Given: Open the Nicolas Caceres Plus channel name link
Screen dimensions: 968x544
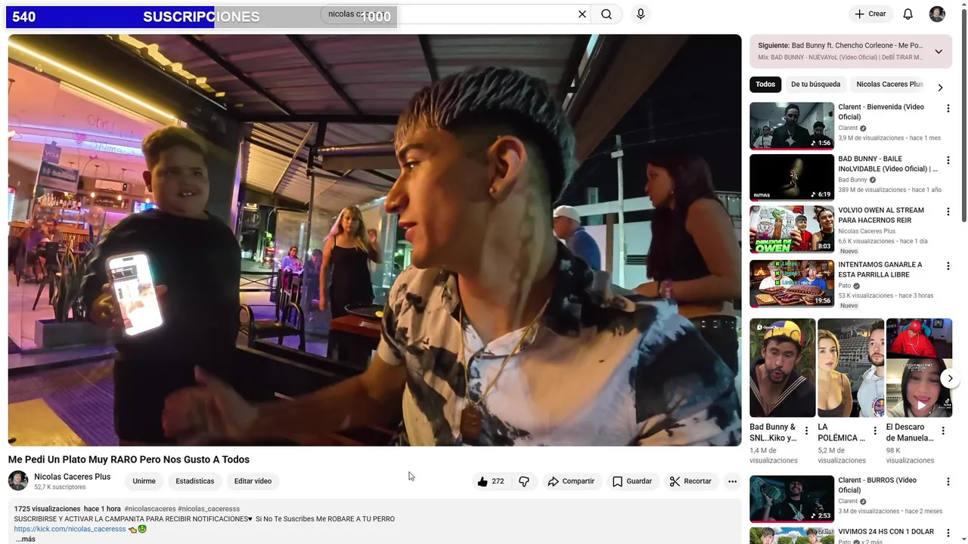Looking at the screenshot, I should tap(72, 477).
